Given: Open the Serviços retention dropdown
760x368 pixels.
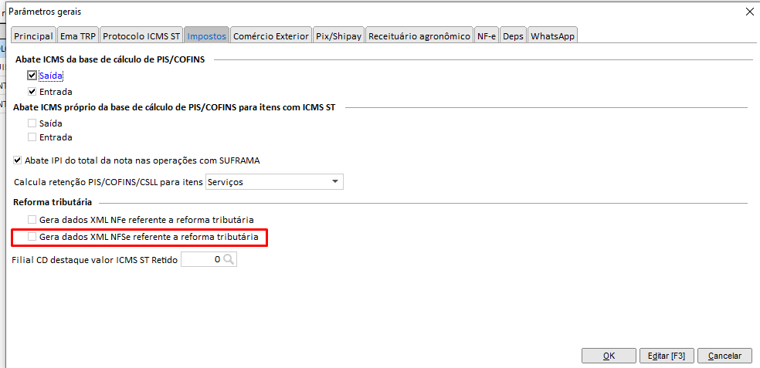Looking at the screenshot, I should click(334, 182).
